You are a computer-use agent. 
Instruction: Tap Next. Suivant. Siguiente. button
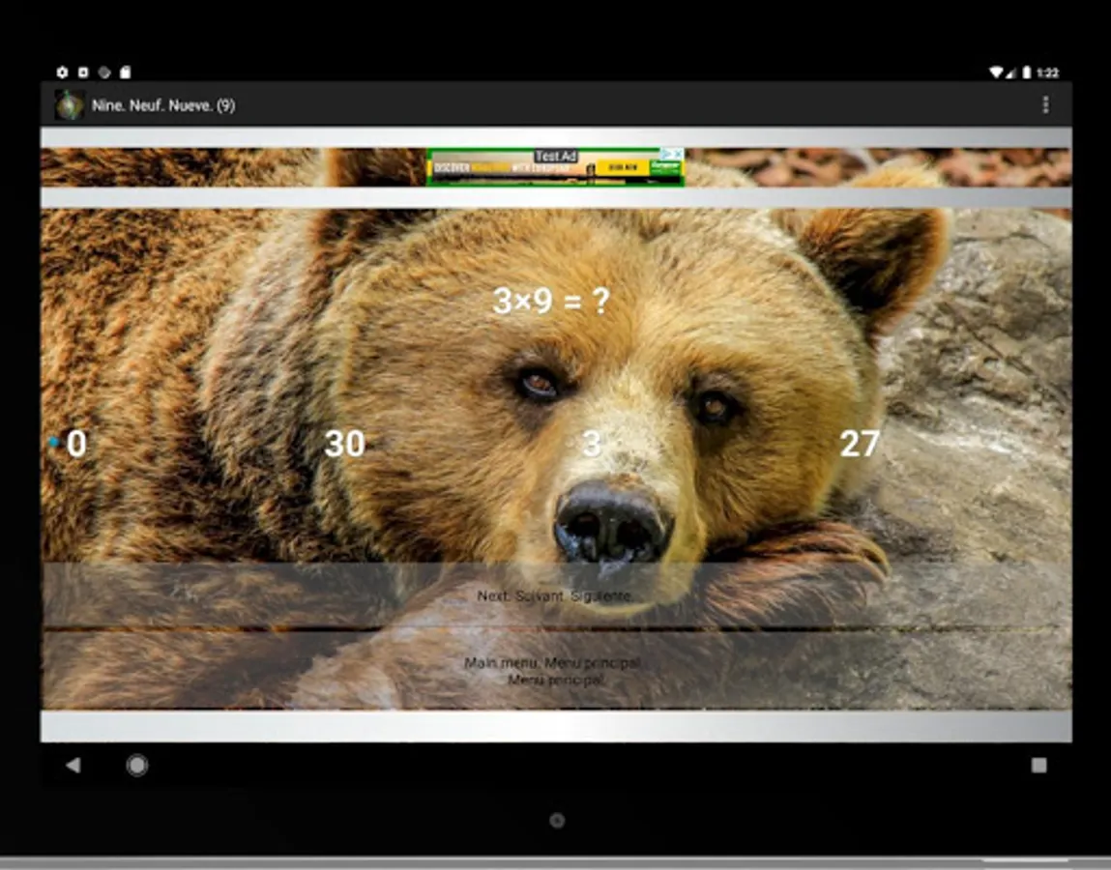click(x=556, y=595)
